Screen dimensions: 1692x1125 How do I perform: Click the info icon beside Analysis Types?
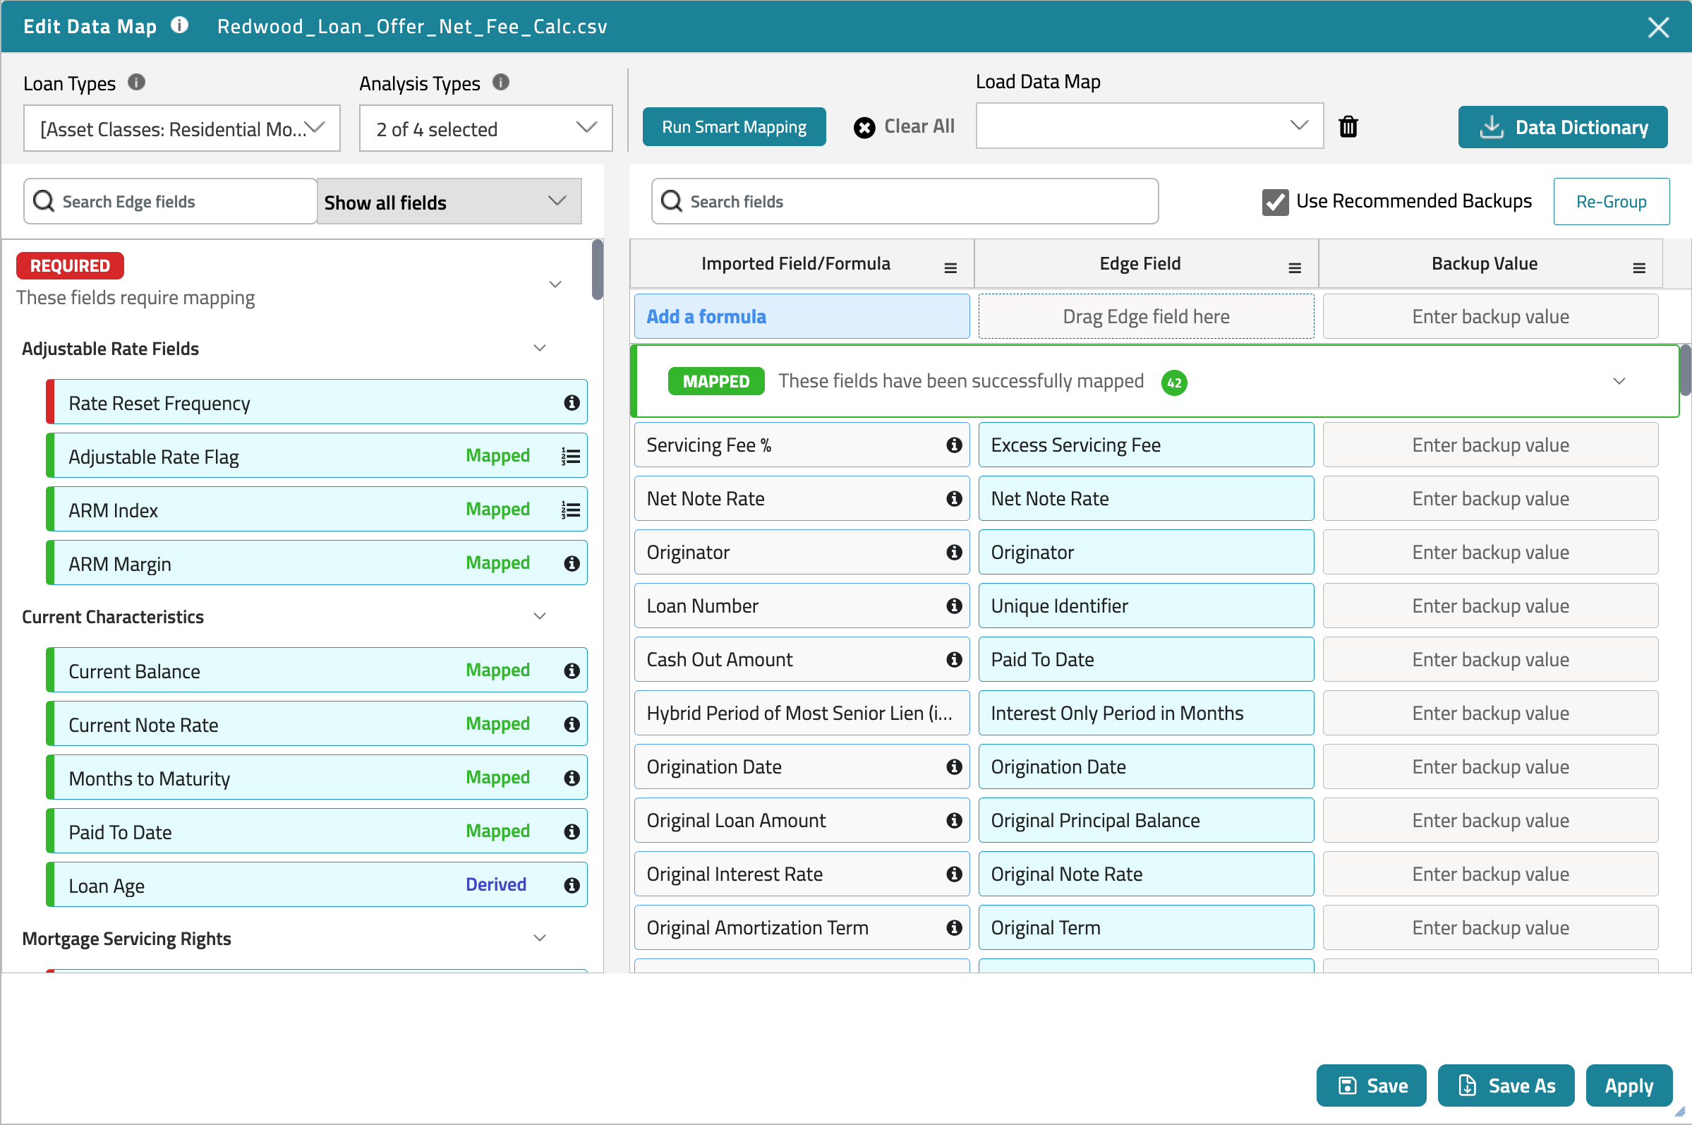pos(501,83)
